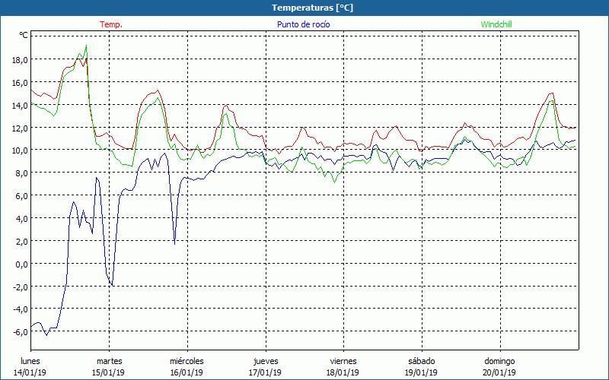
Task: Click the '16/01/19' date label
Action: coord(187,372)
